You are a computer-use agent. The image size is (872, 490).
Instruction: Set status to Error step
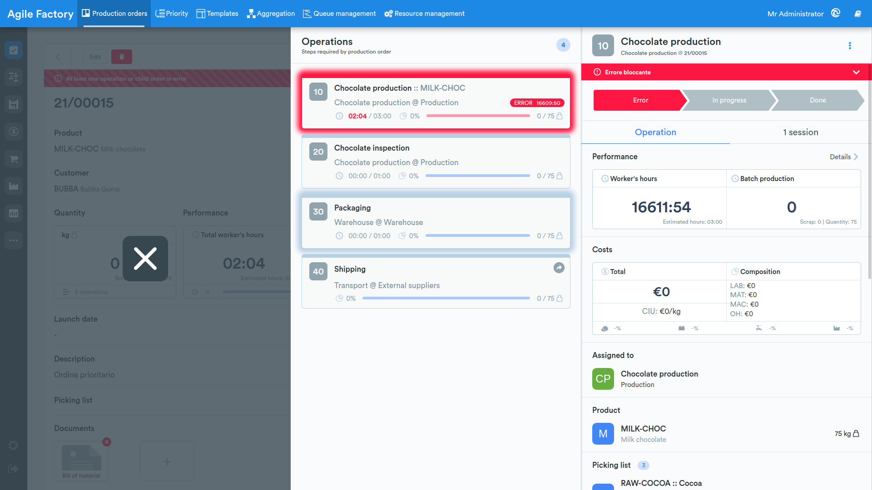pos(640,100)
